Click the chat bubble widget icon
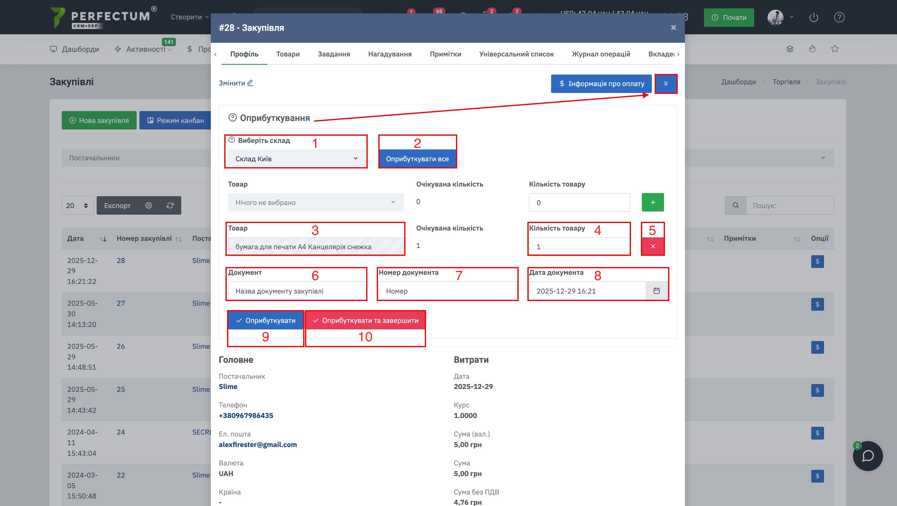 (x=867, y=456)
